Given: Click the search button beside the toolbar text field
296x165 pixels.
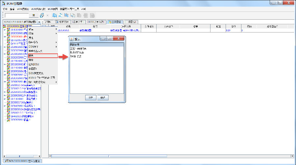Looking at the screenshot, I should point(34,15).
